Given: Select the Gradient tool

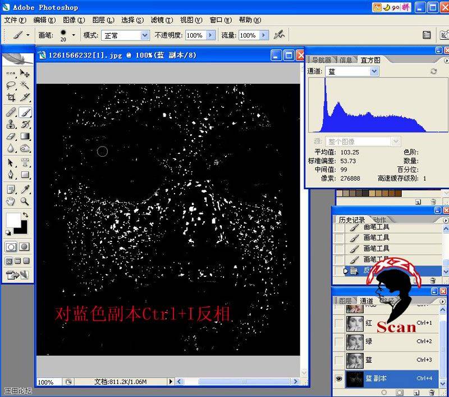Looking at the screenshot, I should click(25, 136).
